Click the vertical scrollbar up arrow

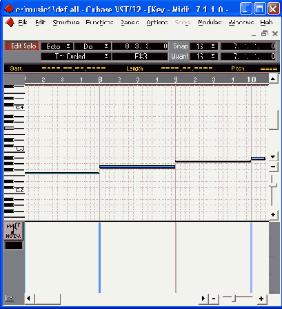pos(273,79)
